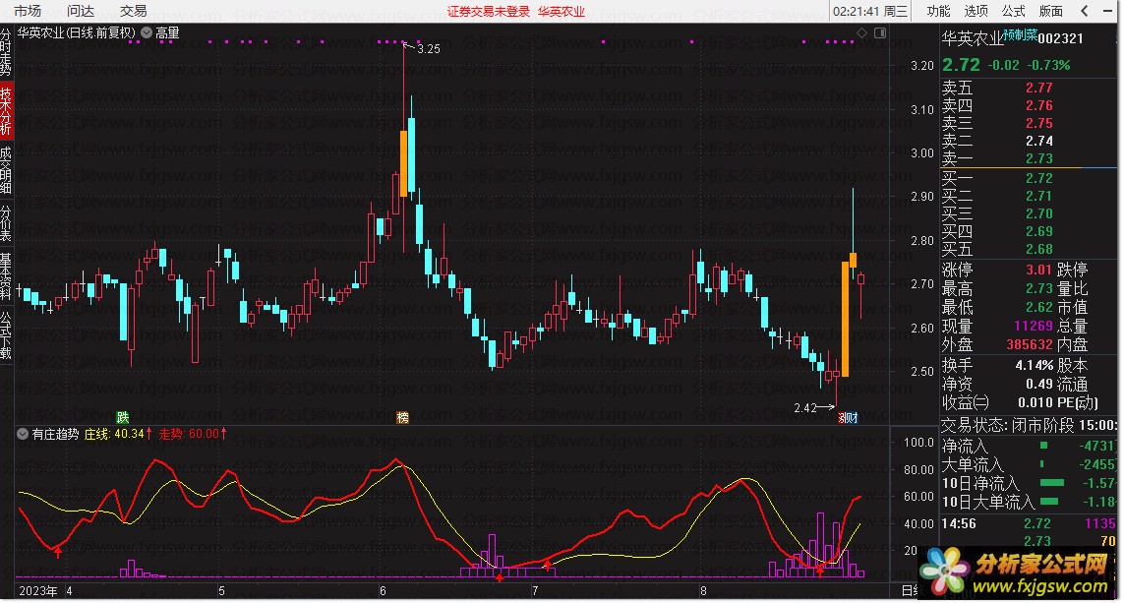Select the 技术分析 side tab
This screenshot has width=1124, height=603.
tap(6, 112)
